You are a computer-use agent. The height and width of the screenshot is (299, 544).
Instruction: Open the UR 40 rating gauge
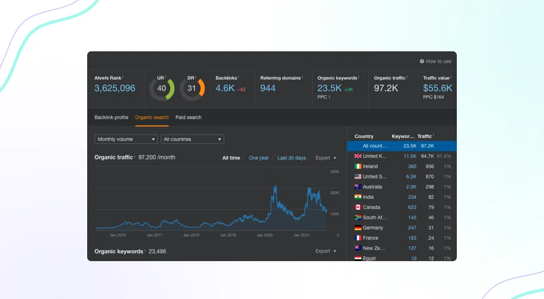coord(162,88)
